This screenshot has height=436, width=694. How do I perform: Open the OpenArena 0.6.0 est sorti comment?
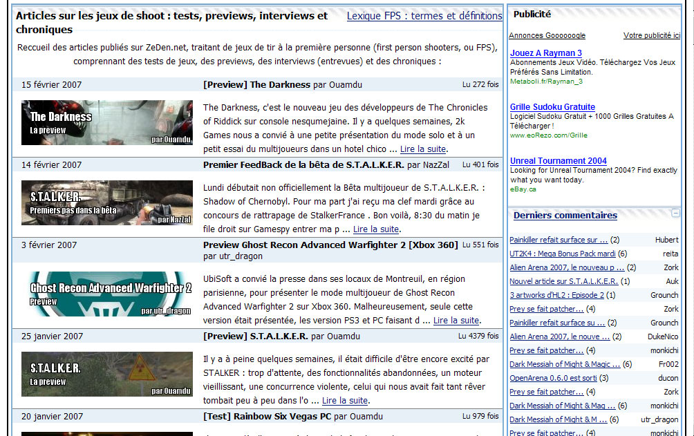click(553, 378)
